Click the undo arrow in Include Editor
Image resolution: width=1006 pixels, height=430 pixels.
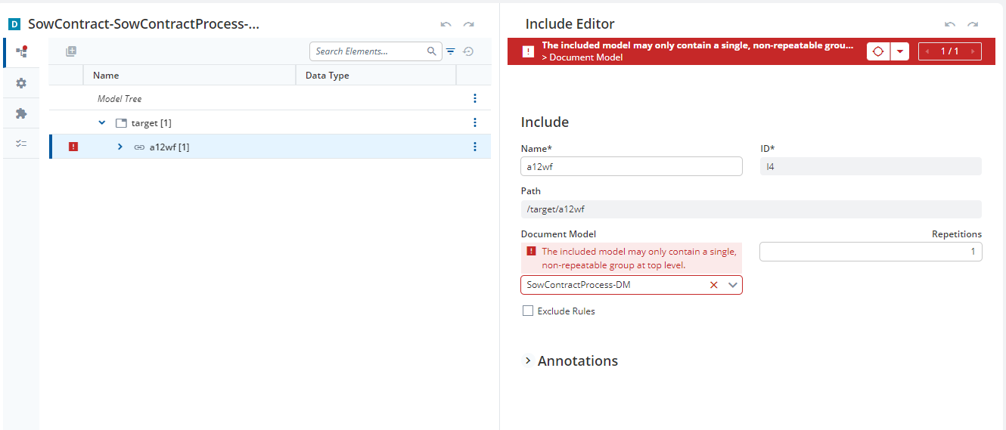[x=950, y=24]
